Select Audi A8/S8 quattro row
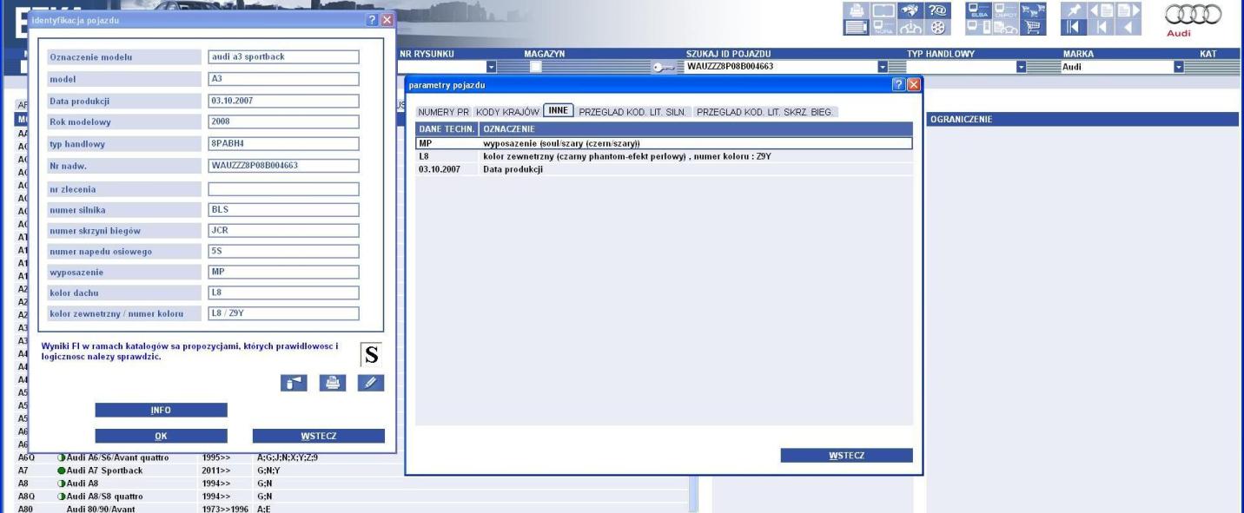 (104, 497)
